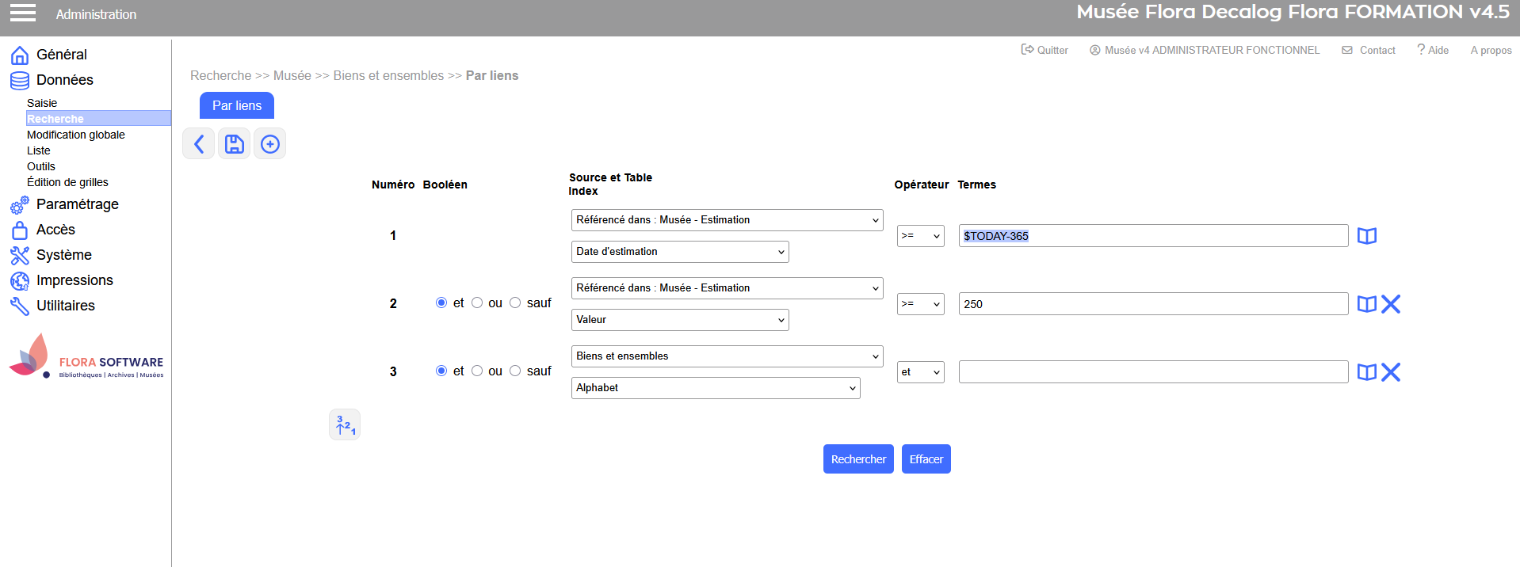This screenshot has width=1520, height=567.
Task: Click the Rechercher button
Action: (858, 459)
